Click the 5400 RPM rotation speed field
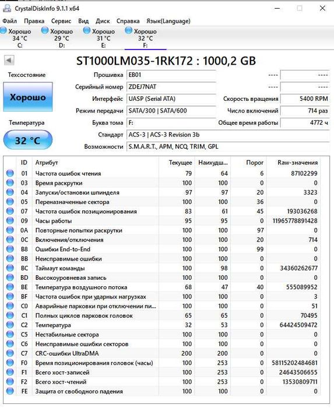The image size is (334, 408). tap(305, 99)
